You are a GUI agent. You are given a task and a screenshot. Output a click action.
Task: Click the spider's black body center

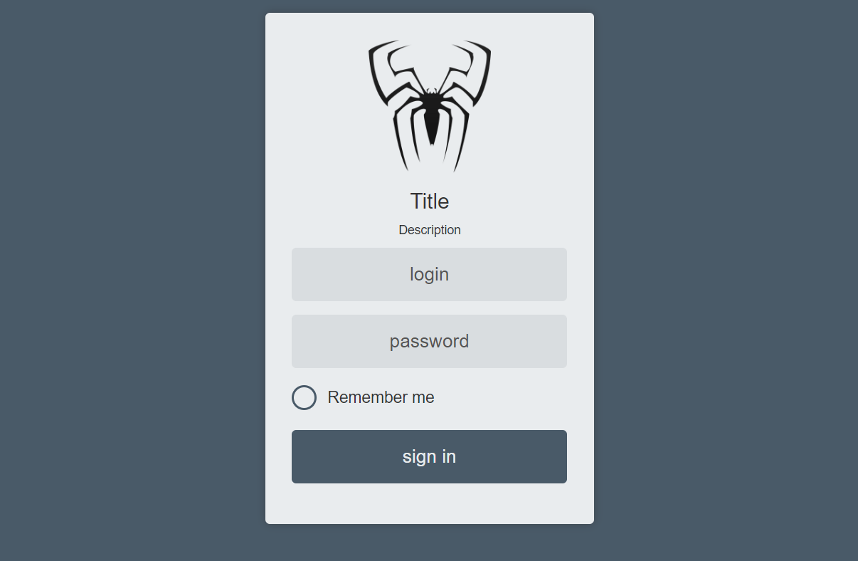[x=431, y=114]
